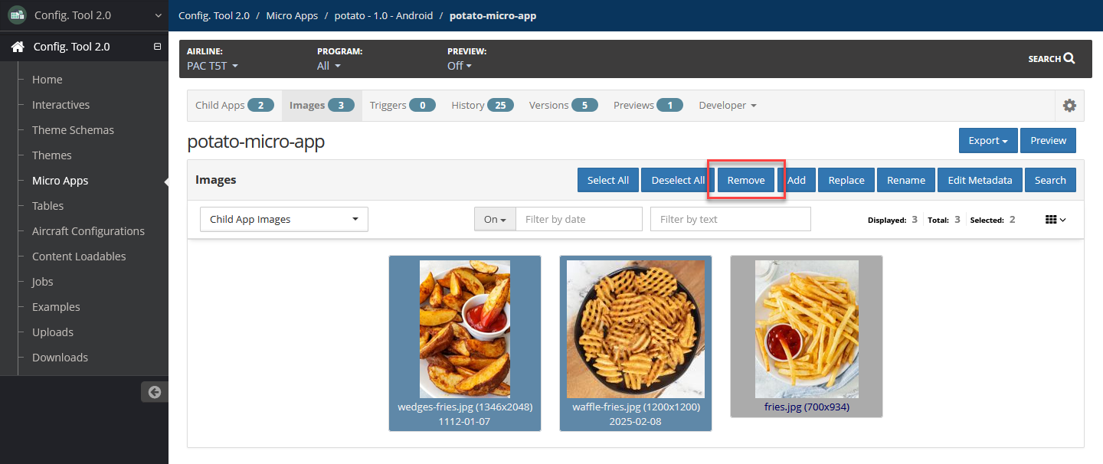This screenshot has width=1103, height=464.
Task: Click the home icon in the sidebar
Action: tap(18, 47)
